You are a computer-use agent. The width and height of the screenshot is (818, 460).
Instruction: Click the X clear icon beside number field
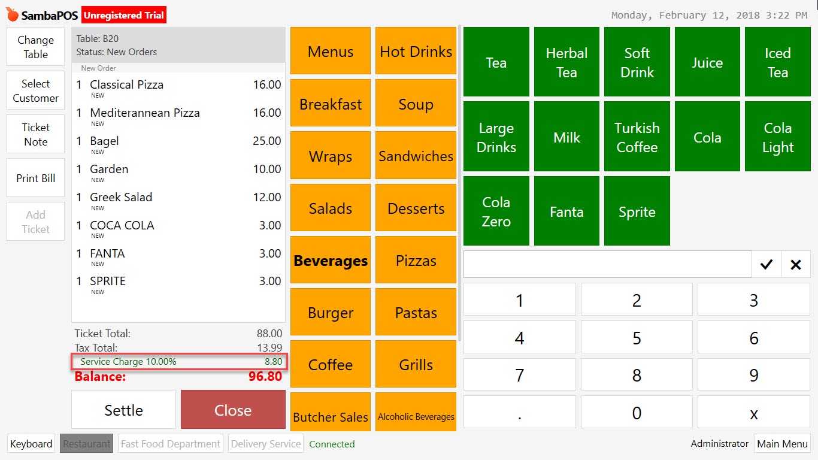[796, 264]
